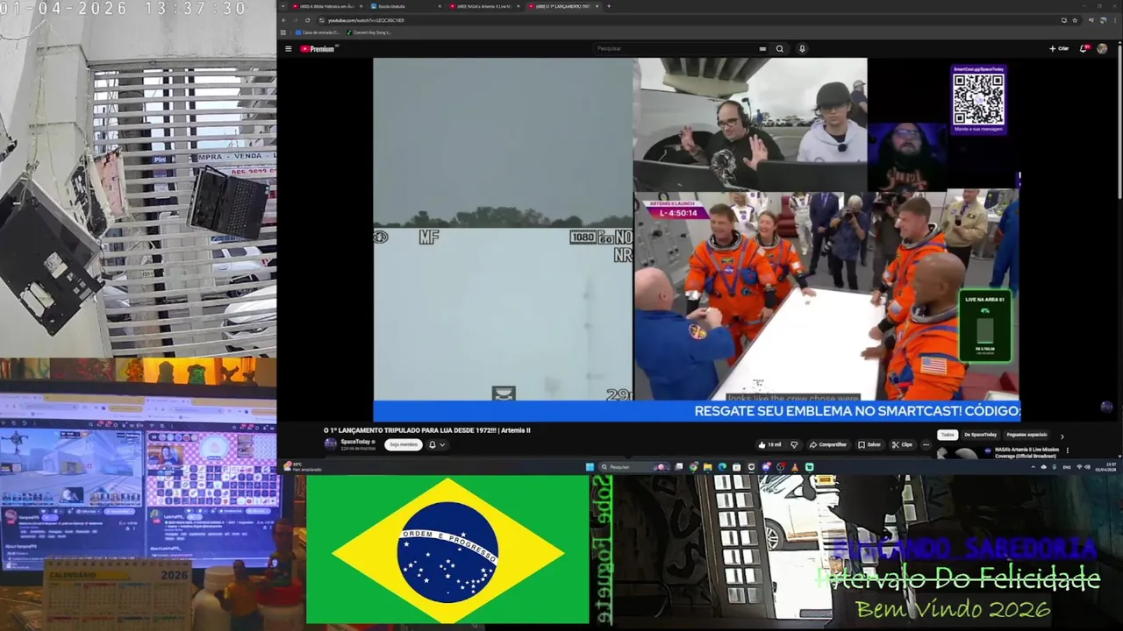Click the SmartCast QR code in video
The width and height of the screenshot is (1123, 631).
(978, 99)
